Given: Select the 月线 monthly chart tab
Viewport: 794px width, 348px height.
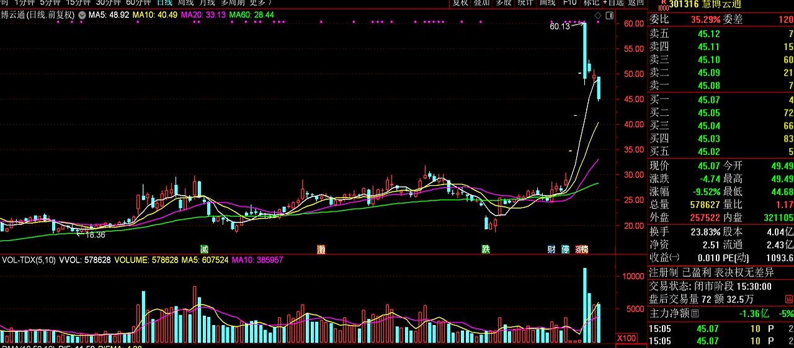Looking at the screenshot, I should pos(207,2).
